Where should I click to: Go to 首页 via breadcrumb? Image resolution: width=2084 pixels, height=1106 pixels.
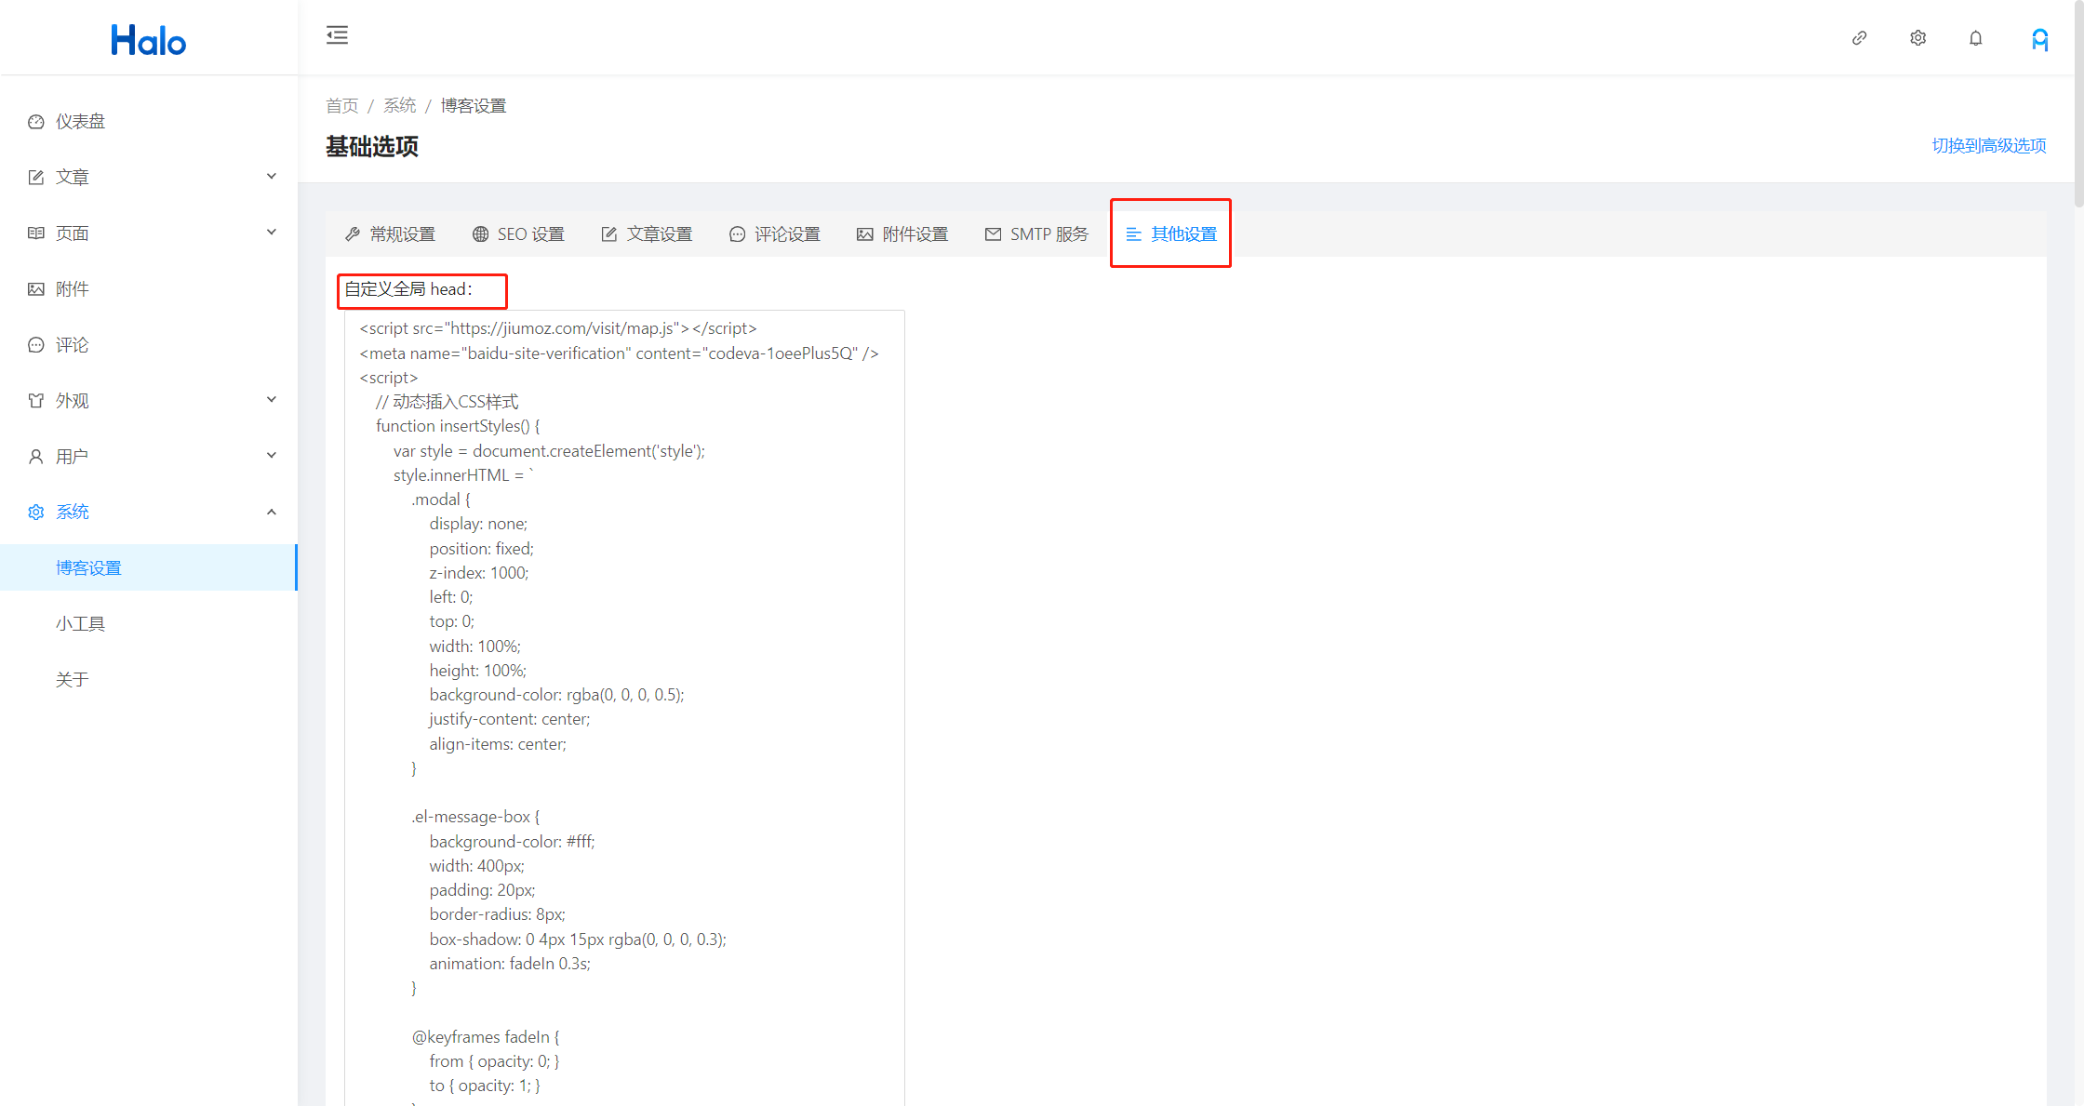(341, 106)
